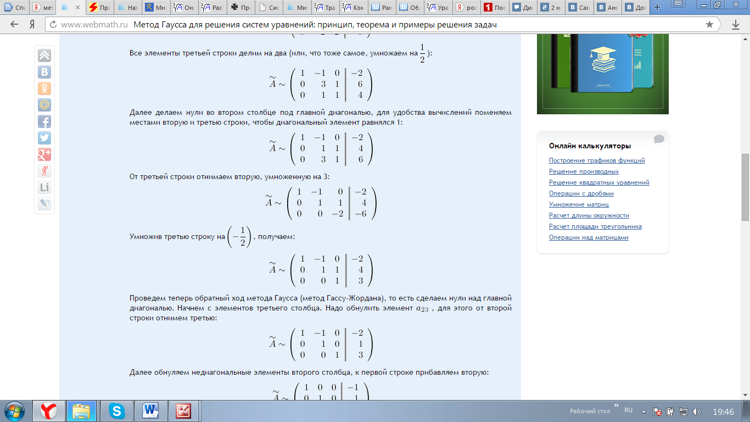Image resolution: width=750 pixels, height=422 pixels.
Task: Open Решение квадратных уравнений link
Action: pyautogui.click(x=599, y=182)
